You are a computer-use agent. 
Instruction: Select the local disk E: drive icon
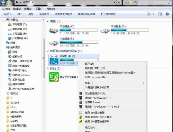pos(54,43)
